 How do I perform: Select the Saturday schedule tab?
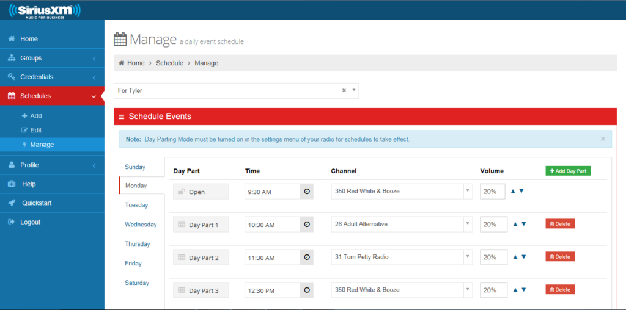tap(137, 283)
